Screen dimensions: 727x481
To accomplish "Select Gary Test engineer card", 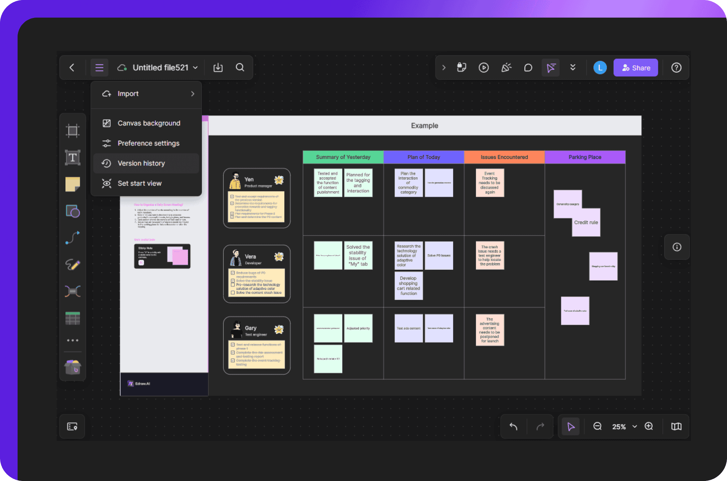I will [257, 345].
